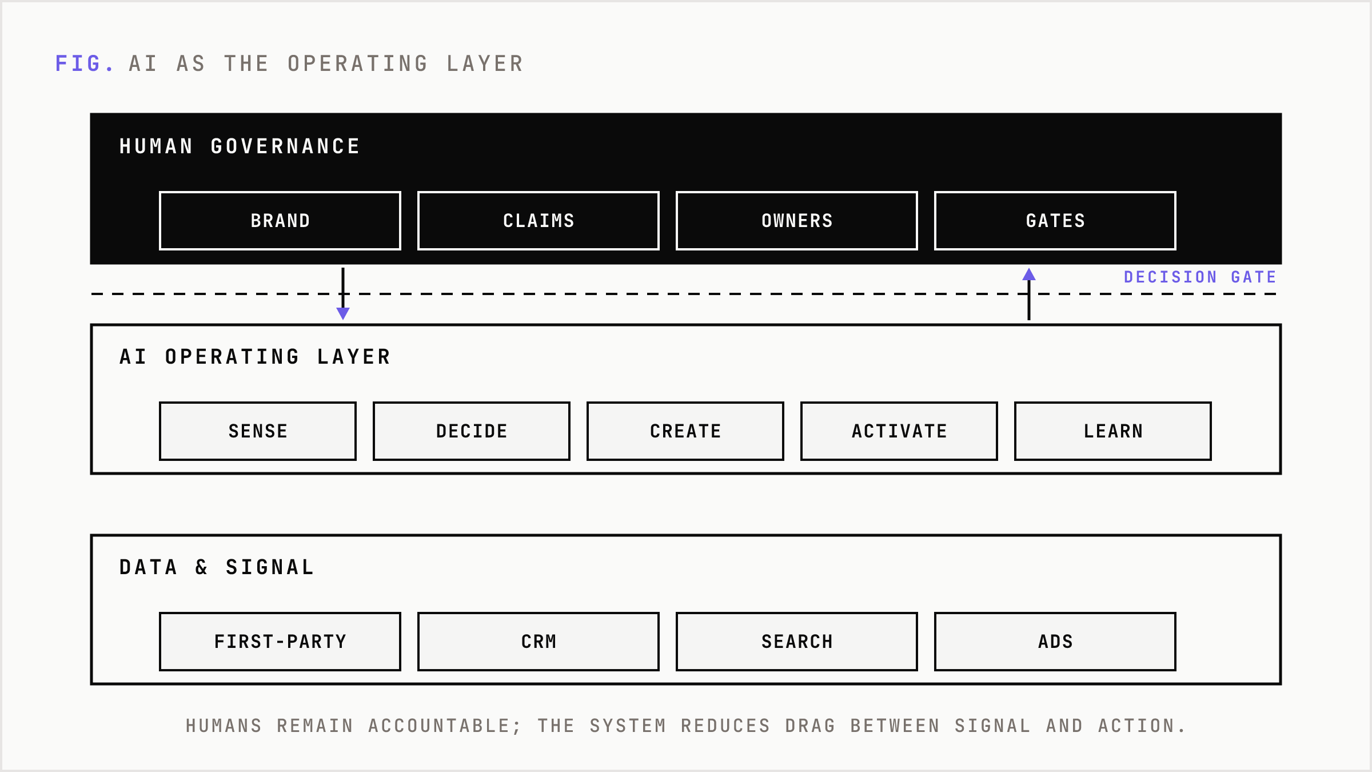Click the purple 'FIG.' label
Image resolution: width=1372 pixels, height=772 pixels.
click(85, 63)
